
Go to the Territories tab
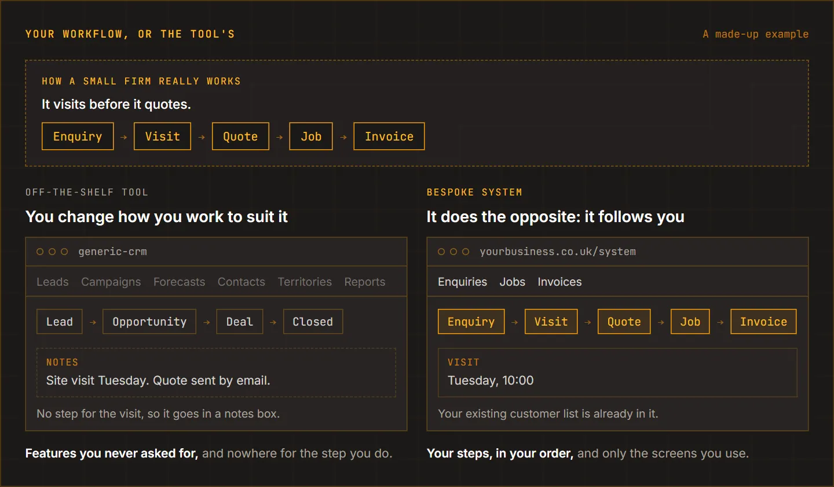[305, 282]
